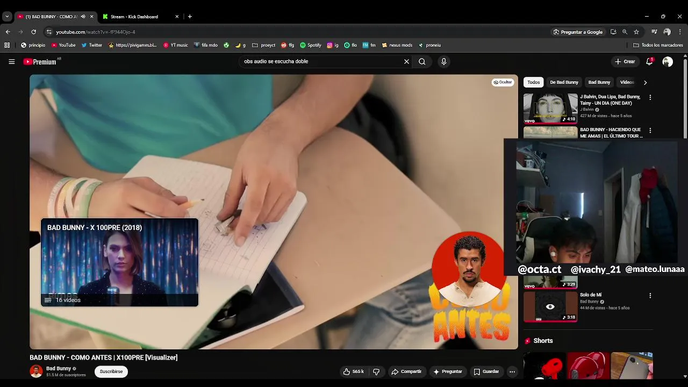Expand the proeyct bookmarks folder
This screenshot has height=387, width=688.
click(x=263, y=45)
